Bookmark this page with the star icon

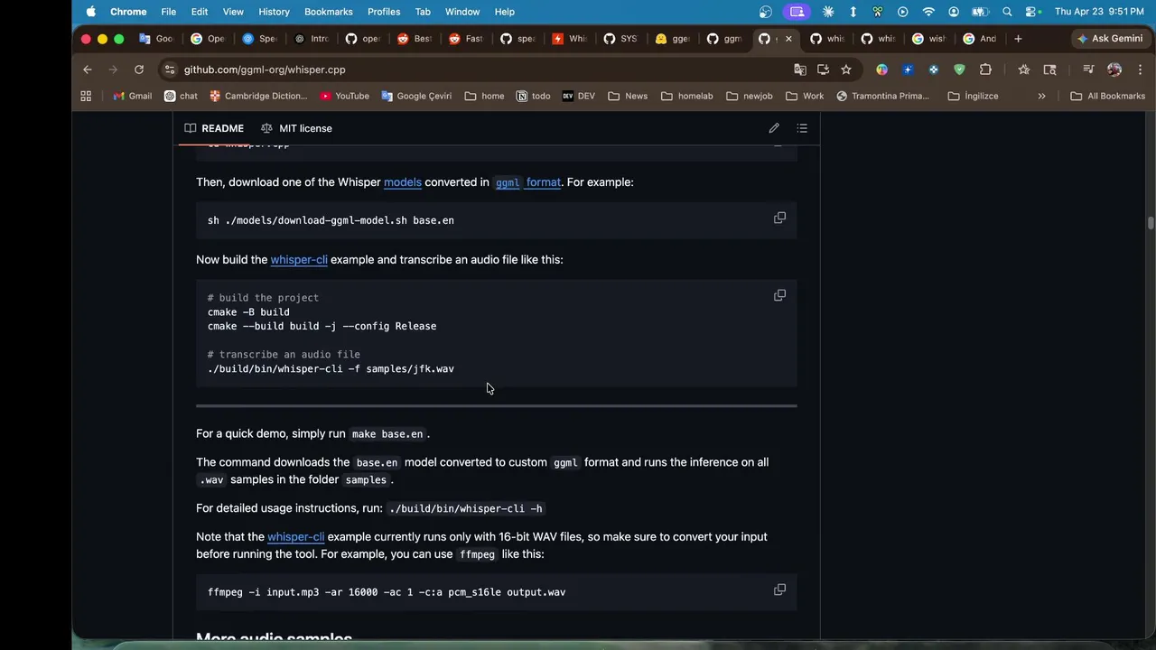pos(846,70)
